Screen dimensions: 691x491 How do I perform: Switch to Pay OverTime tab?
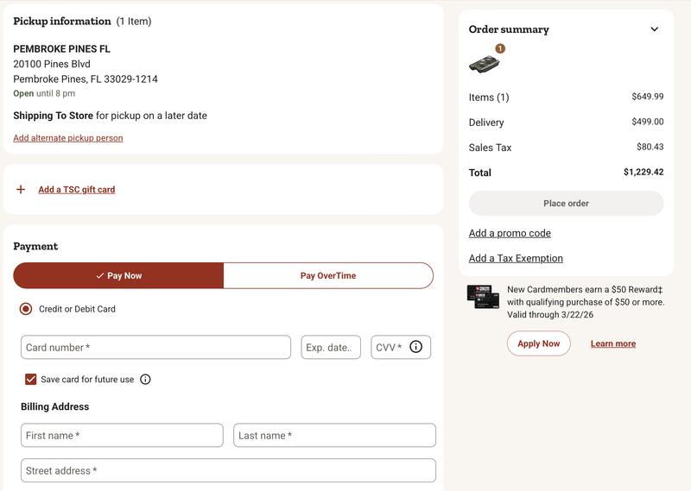(x=328, y=275)
